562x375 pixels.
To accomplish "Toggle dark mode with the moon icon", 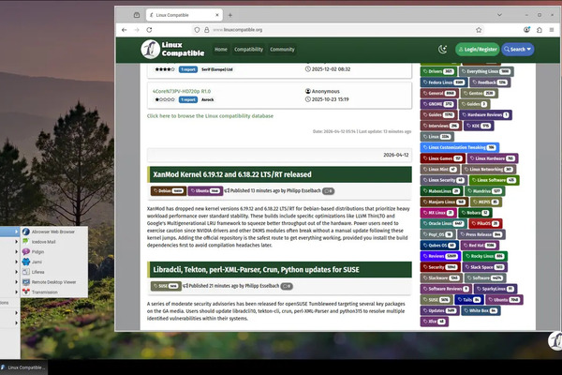I will (x=444, y=50).
